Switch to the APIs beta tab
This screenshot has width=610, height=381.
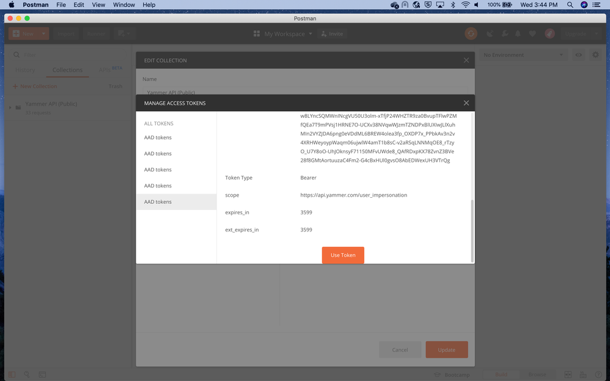(x=110, y=70)
